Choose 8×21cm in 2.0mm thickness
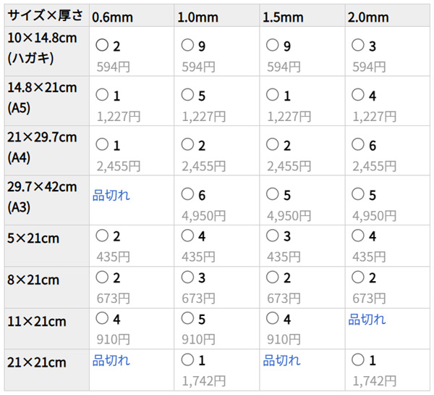The width and height of the screenshot is (434, 395). 357,277
